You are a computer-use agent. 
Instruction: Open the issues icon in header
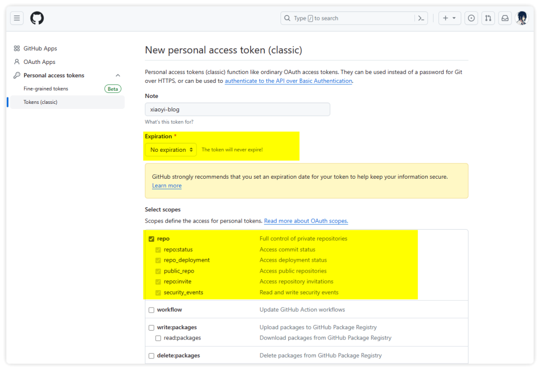point(471,18)
